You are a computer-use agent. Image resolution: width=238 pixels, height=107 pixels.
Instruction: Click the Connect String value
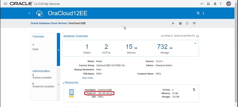111,66
